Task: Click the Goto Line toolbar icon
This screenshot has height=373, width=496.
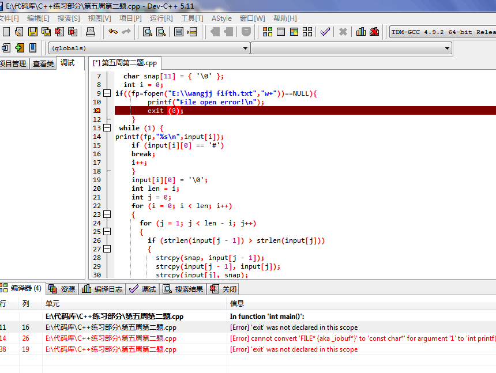Action: point(192,32)
